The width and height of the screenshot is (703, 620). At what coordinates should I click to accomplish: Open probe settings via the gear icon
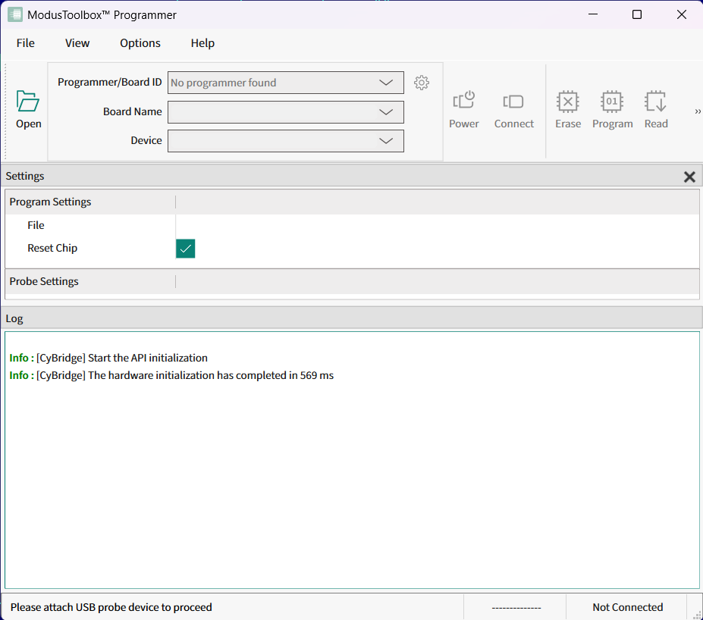point(422,83)
